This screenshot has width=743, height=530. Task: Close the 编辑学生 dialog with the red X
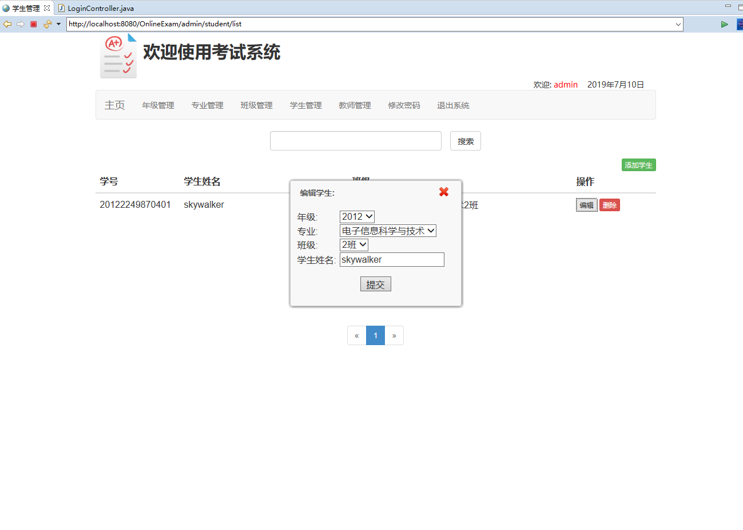[444, 192]
